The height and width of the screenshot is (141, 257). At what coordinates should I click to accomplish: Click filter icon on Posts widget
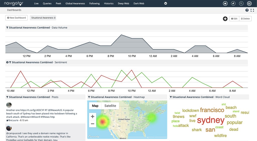pyautogui.click(x=7, y=97)
